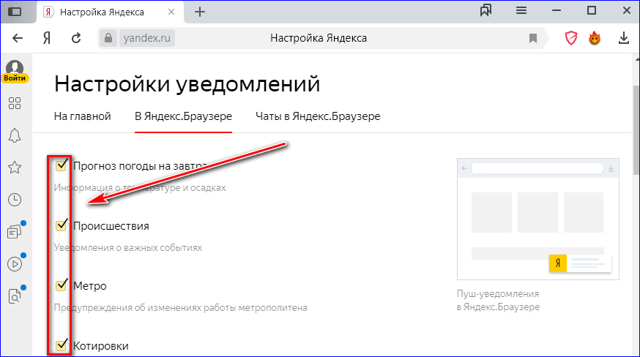Uncheck Прогноз погоды на завтра

[62, 165]
